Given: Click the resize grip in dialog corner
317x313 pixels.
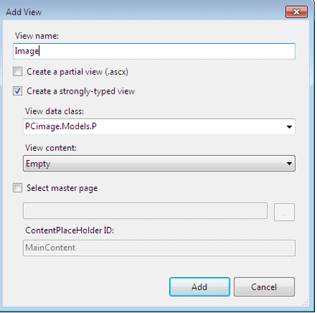Looking at the screenshot, I should click(305, 303).
